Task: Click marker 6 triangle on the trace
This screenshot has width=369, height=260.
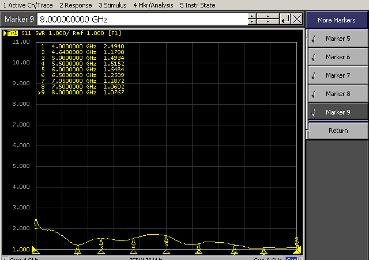Action: [x=198, y=246]
